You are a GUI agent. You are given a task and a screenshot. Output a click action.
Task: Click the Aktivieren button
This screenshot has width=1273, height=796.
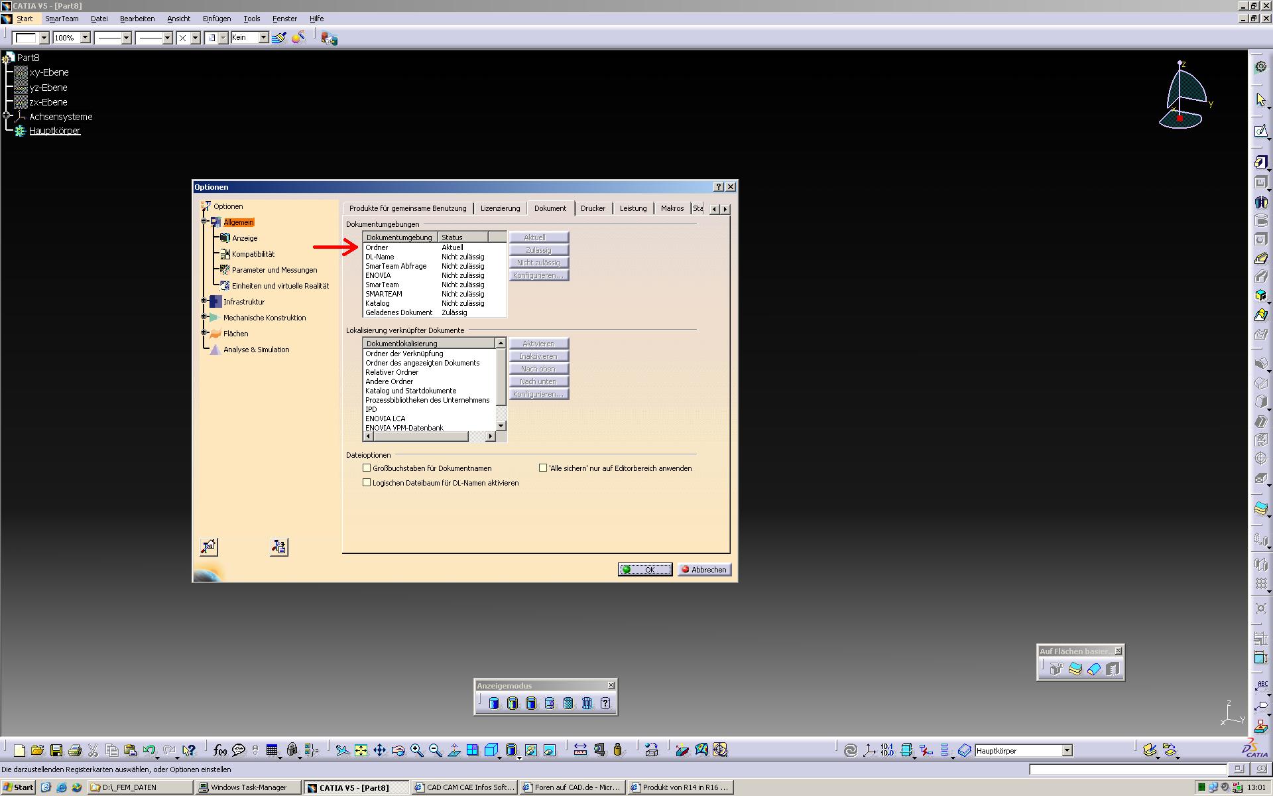(x=538, y=344)
